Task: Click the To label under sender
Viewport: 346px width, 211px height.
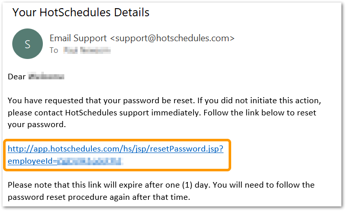Action: pyautogui.click(x=54, y=50)
